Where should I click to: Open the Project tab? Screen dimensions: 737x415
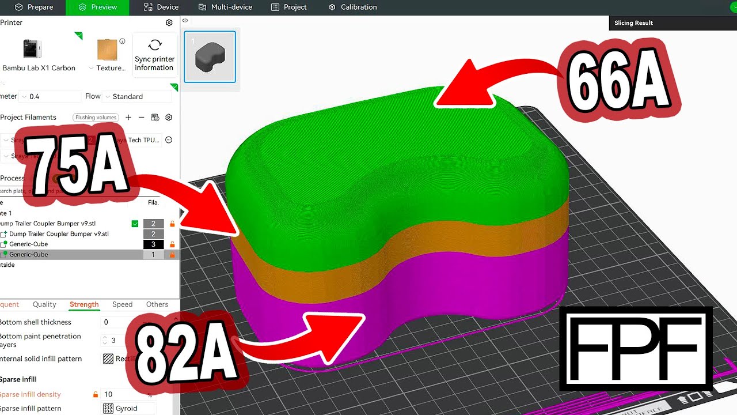click(290, 7)
